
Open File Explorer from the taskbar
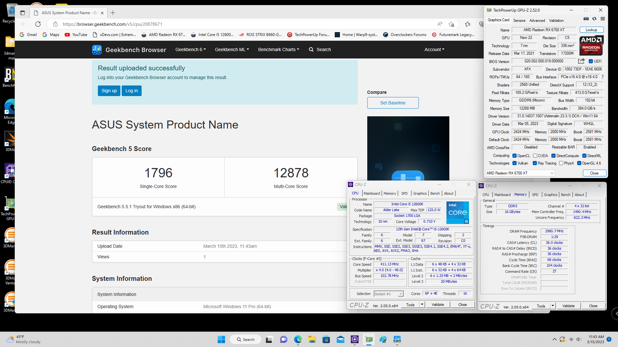(312, 340)
